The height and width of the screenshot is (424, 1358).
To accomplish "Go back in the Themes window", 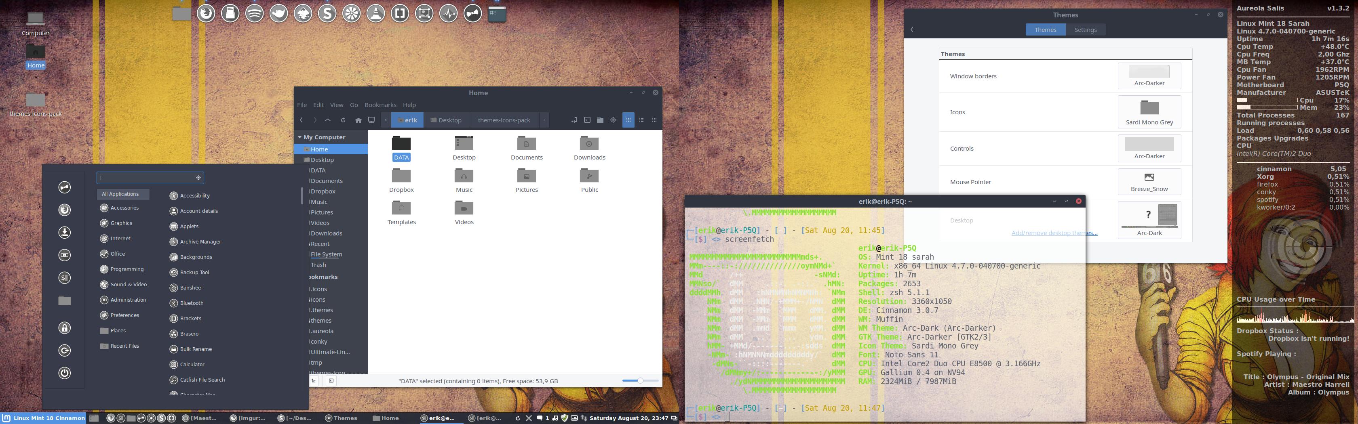I will pyautogui.click(x=912, y=29).
